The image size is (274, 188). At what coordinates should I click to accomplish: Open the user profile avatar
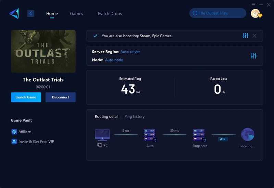[256, 14]
